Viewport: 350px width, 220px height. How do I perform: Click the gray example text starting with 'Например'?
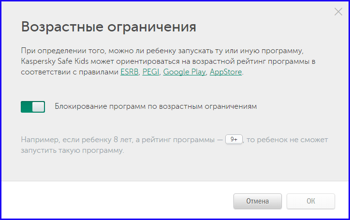(37, 140)
